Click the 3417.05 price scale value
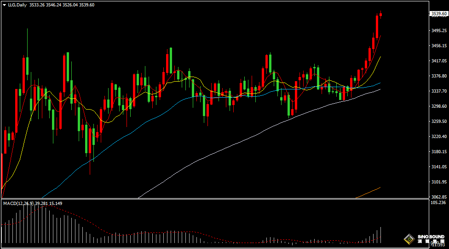Viewport: 449px width, 249px height. tap(439, 61)
